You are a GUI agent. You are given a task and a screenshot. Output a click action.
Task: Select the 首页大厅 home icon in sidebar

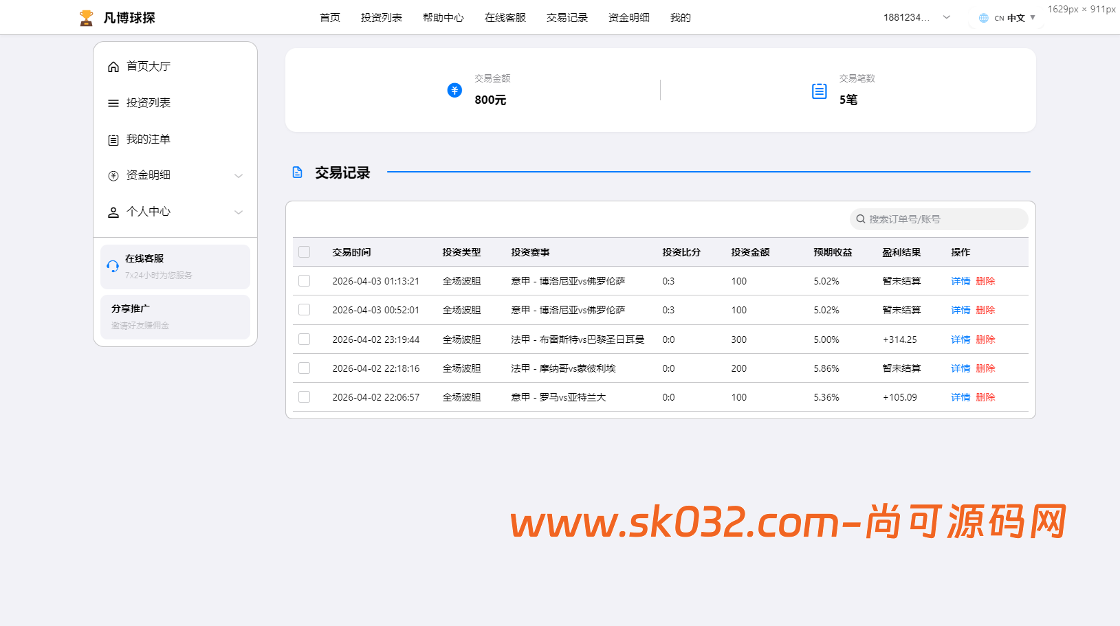[113, 66]
